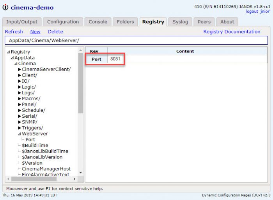Select the WebServer tree label
The image size is (273, 200).
pos(35,134)
